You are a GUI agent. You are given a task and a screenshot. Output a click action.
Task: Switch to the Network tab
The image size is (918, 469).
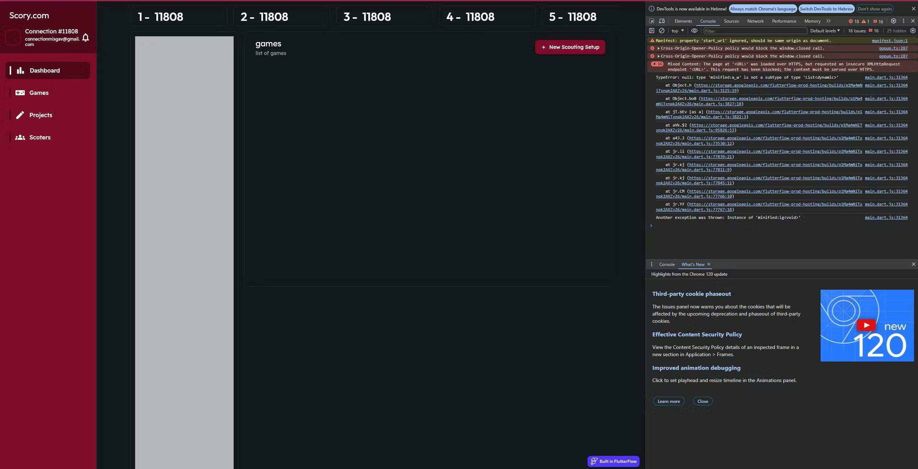[755, 21]
